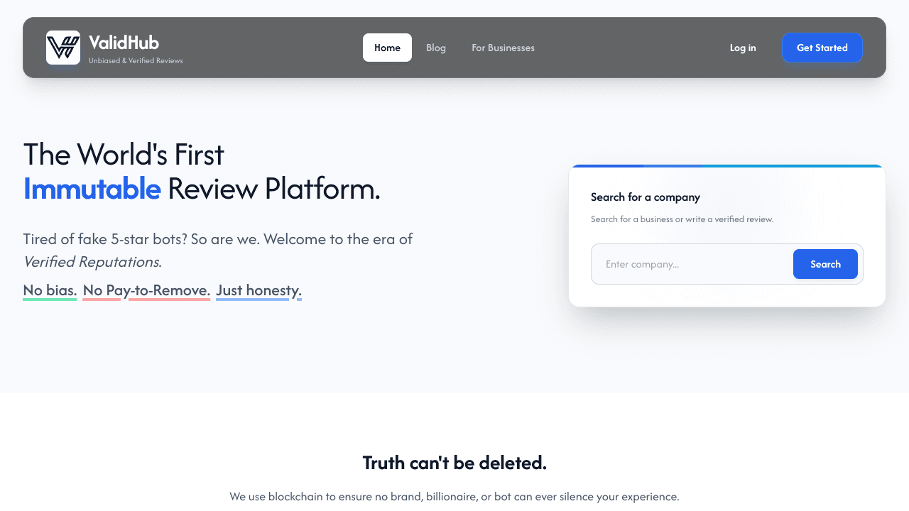Navigate to For Businesses
This screenshot has height=511, width=909.
pyautogui.click(x=503, y=48)
